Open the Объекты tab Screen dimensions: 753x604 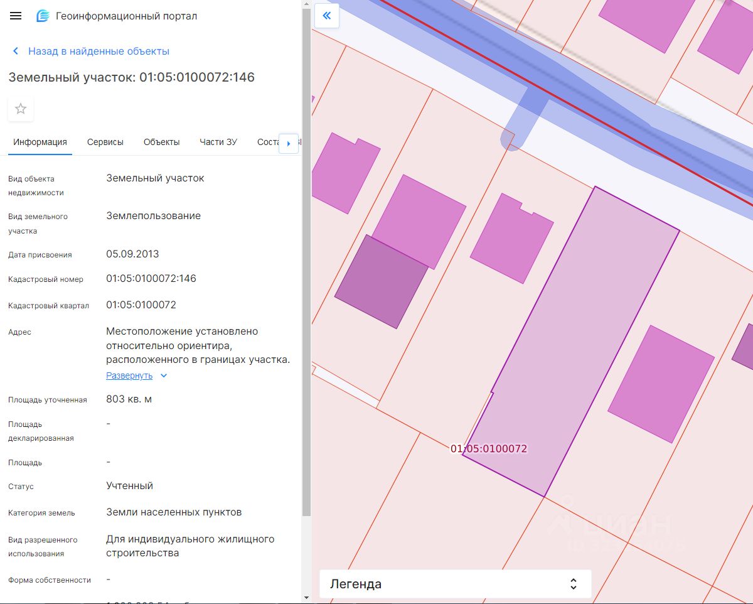click(x=161, y=142)
